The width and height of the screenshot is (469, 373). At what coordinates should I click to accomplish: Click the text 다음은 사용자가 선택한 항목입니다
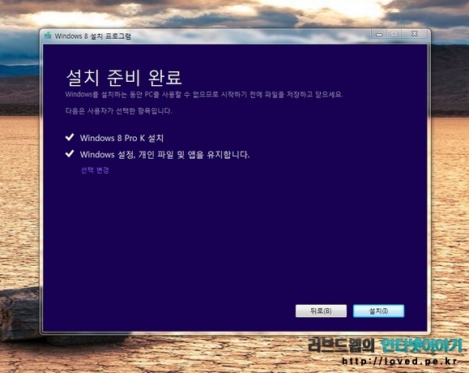click(x=118, y=111)
